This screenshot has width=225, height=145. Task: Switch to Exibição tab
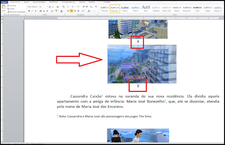click(x=92, y=2)
